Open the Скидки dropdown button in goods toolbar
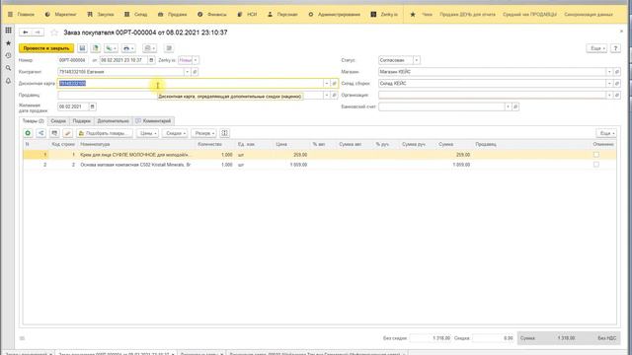 point(175,133)
